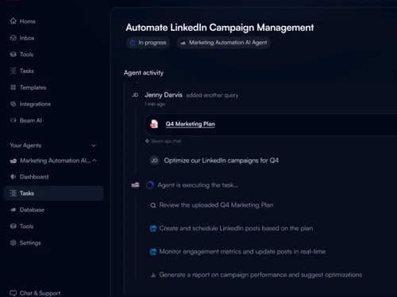Open Chat & Support
The height and width of the screenshot is (297, 397).
pos(35,293)
